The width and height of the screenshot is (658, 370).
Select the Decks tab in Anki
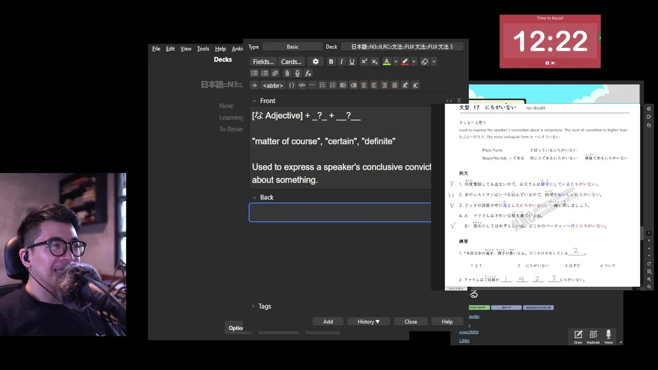[223, 60]
